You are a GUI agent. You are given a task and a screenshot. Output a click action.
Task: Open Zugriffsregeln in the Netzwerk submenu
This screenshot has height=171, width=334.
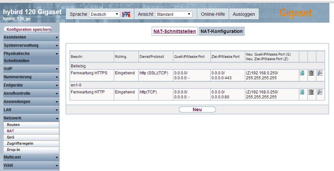[x=31, y=144]
